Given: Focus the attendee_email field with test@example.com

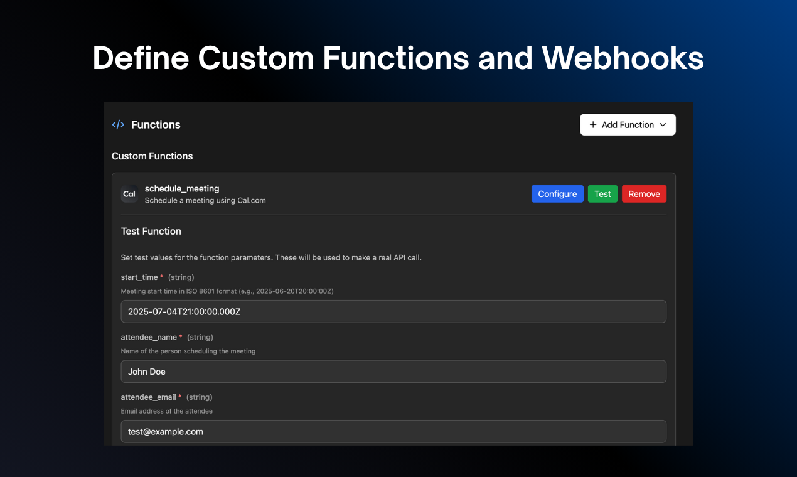Looking at the screenshot, I should (393, 432).
